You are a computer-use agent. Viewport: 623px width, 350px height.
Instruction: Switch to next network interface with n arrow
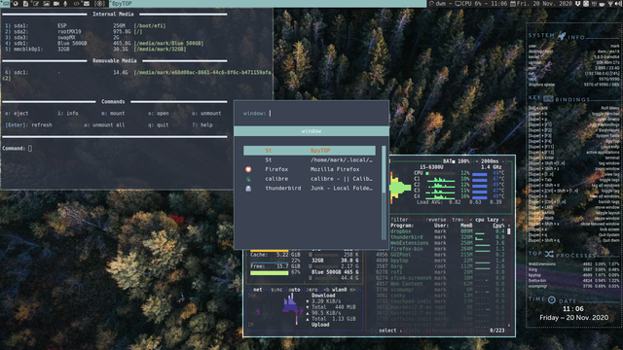click(352, 290)
